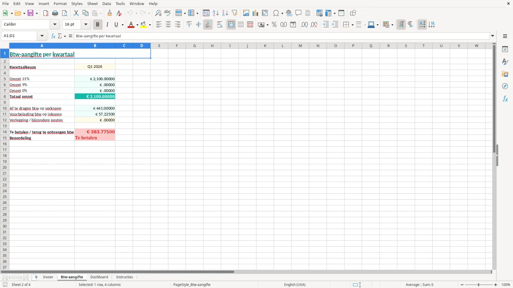
Task: Switch to the Invoer sheet tab
Action: point(48,277)
